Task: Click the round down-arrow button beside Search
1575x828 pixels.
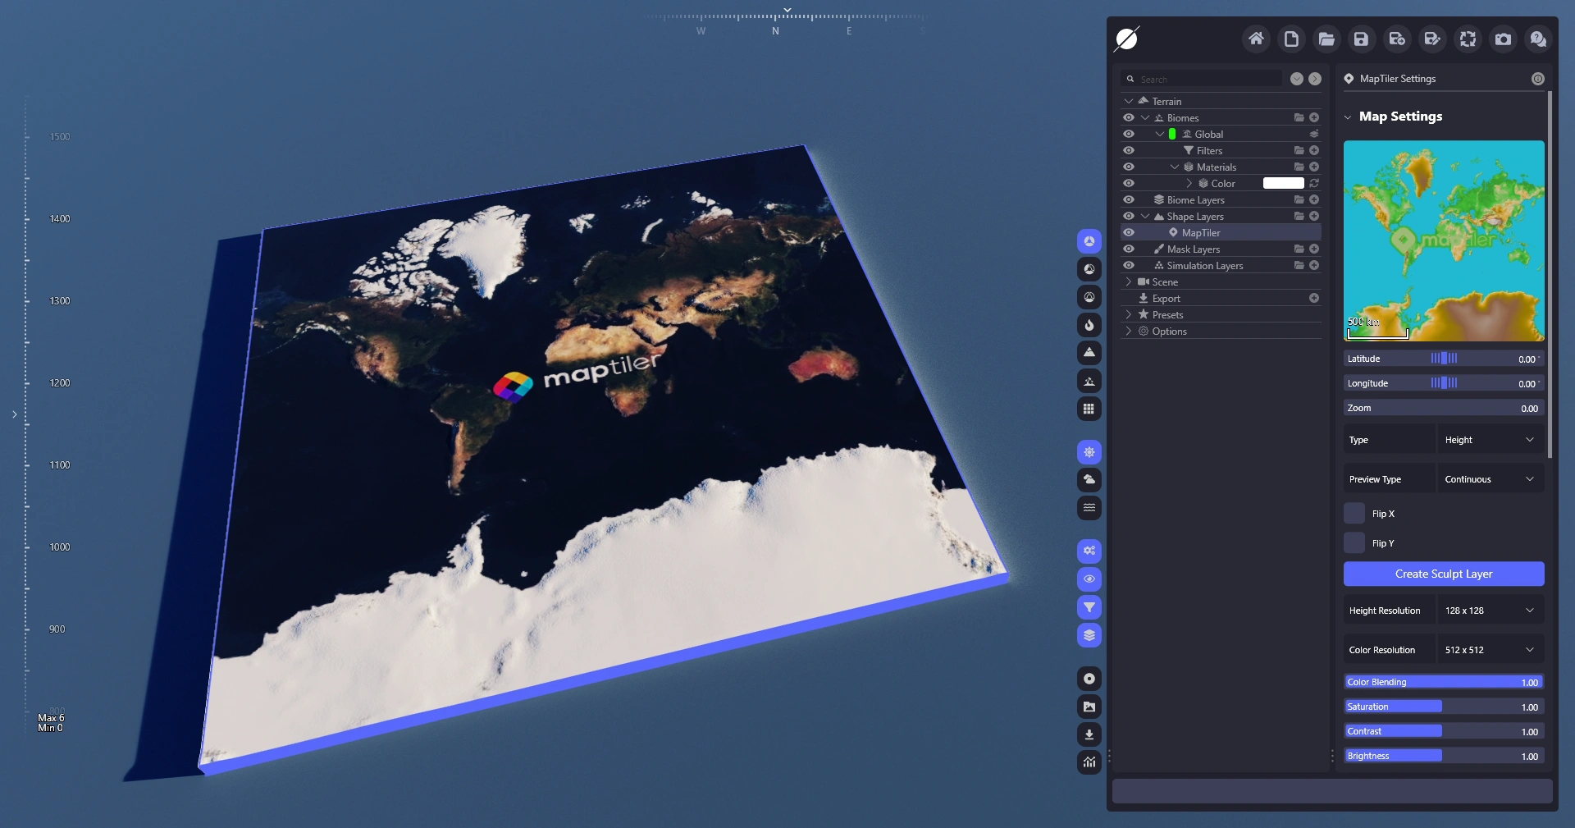Action: pyautogui.click(x=1297, y=79)
